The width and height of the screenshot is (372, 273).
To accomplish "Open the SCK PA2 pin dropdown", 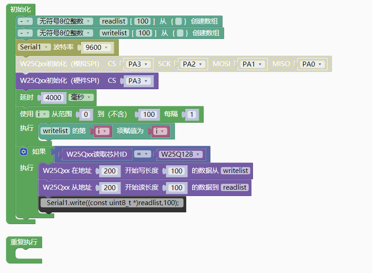I will pyautogui.click(x=193, y=64).
